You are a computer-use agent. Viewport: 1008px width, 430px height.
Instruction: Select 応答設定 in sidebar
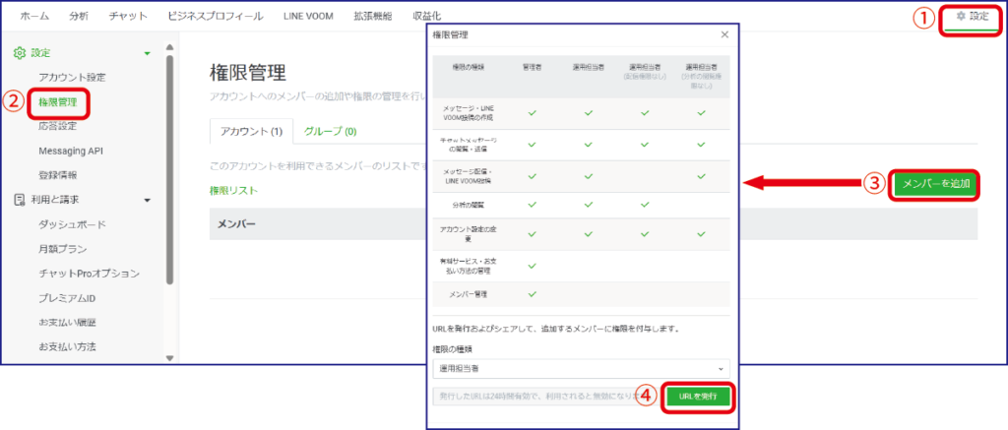point(57,126)
